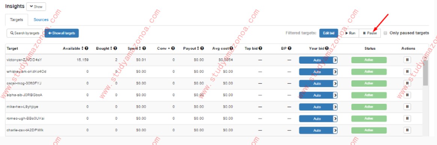Expand the Insights Show dropdown
The height and width of the screenshot is (145, 437).
(x=36, y=7)
